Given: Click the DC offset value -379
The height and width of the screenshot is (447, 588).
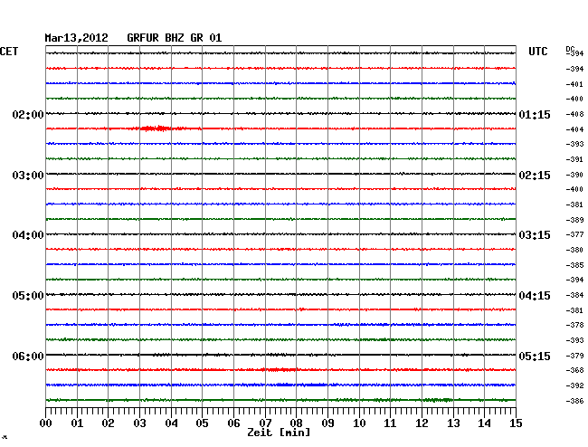Looking at the screenshot, I should point(574,356).
